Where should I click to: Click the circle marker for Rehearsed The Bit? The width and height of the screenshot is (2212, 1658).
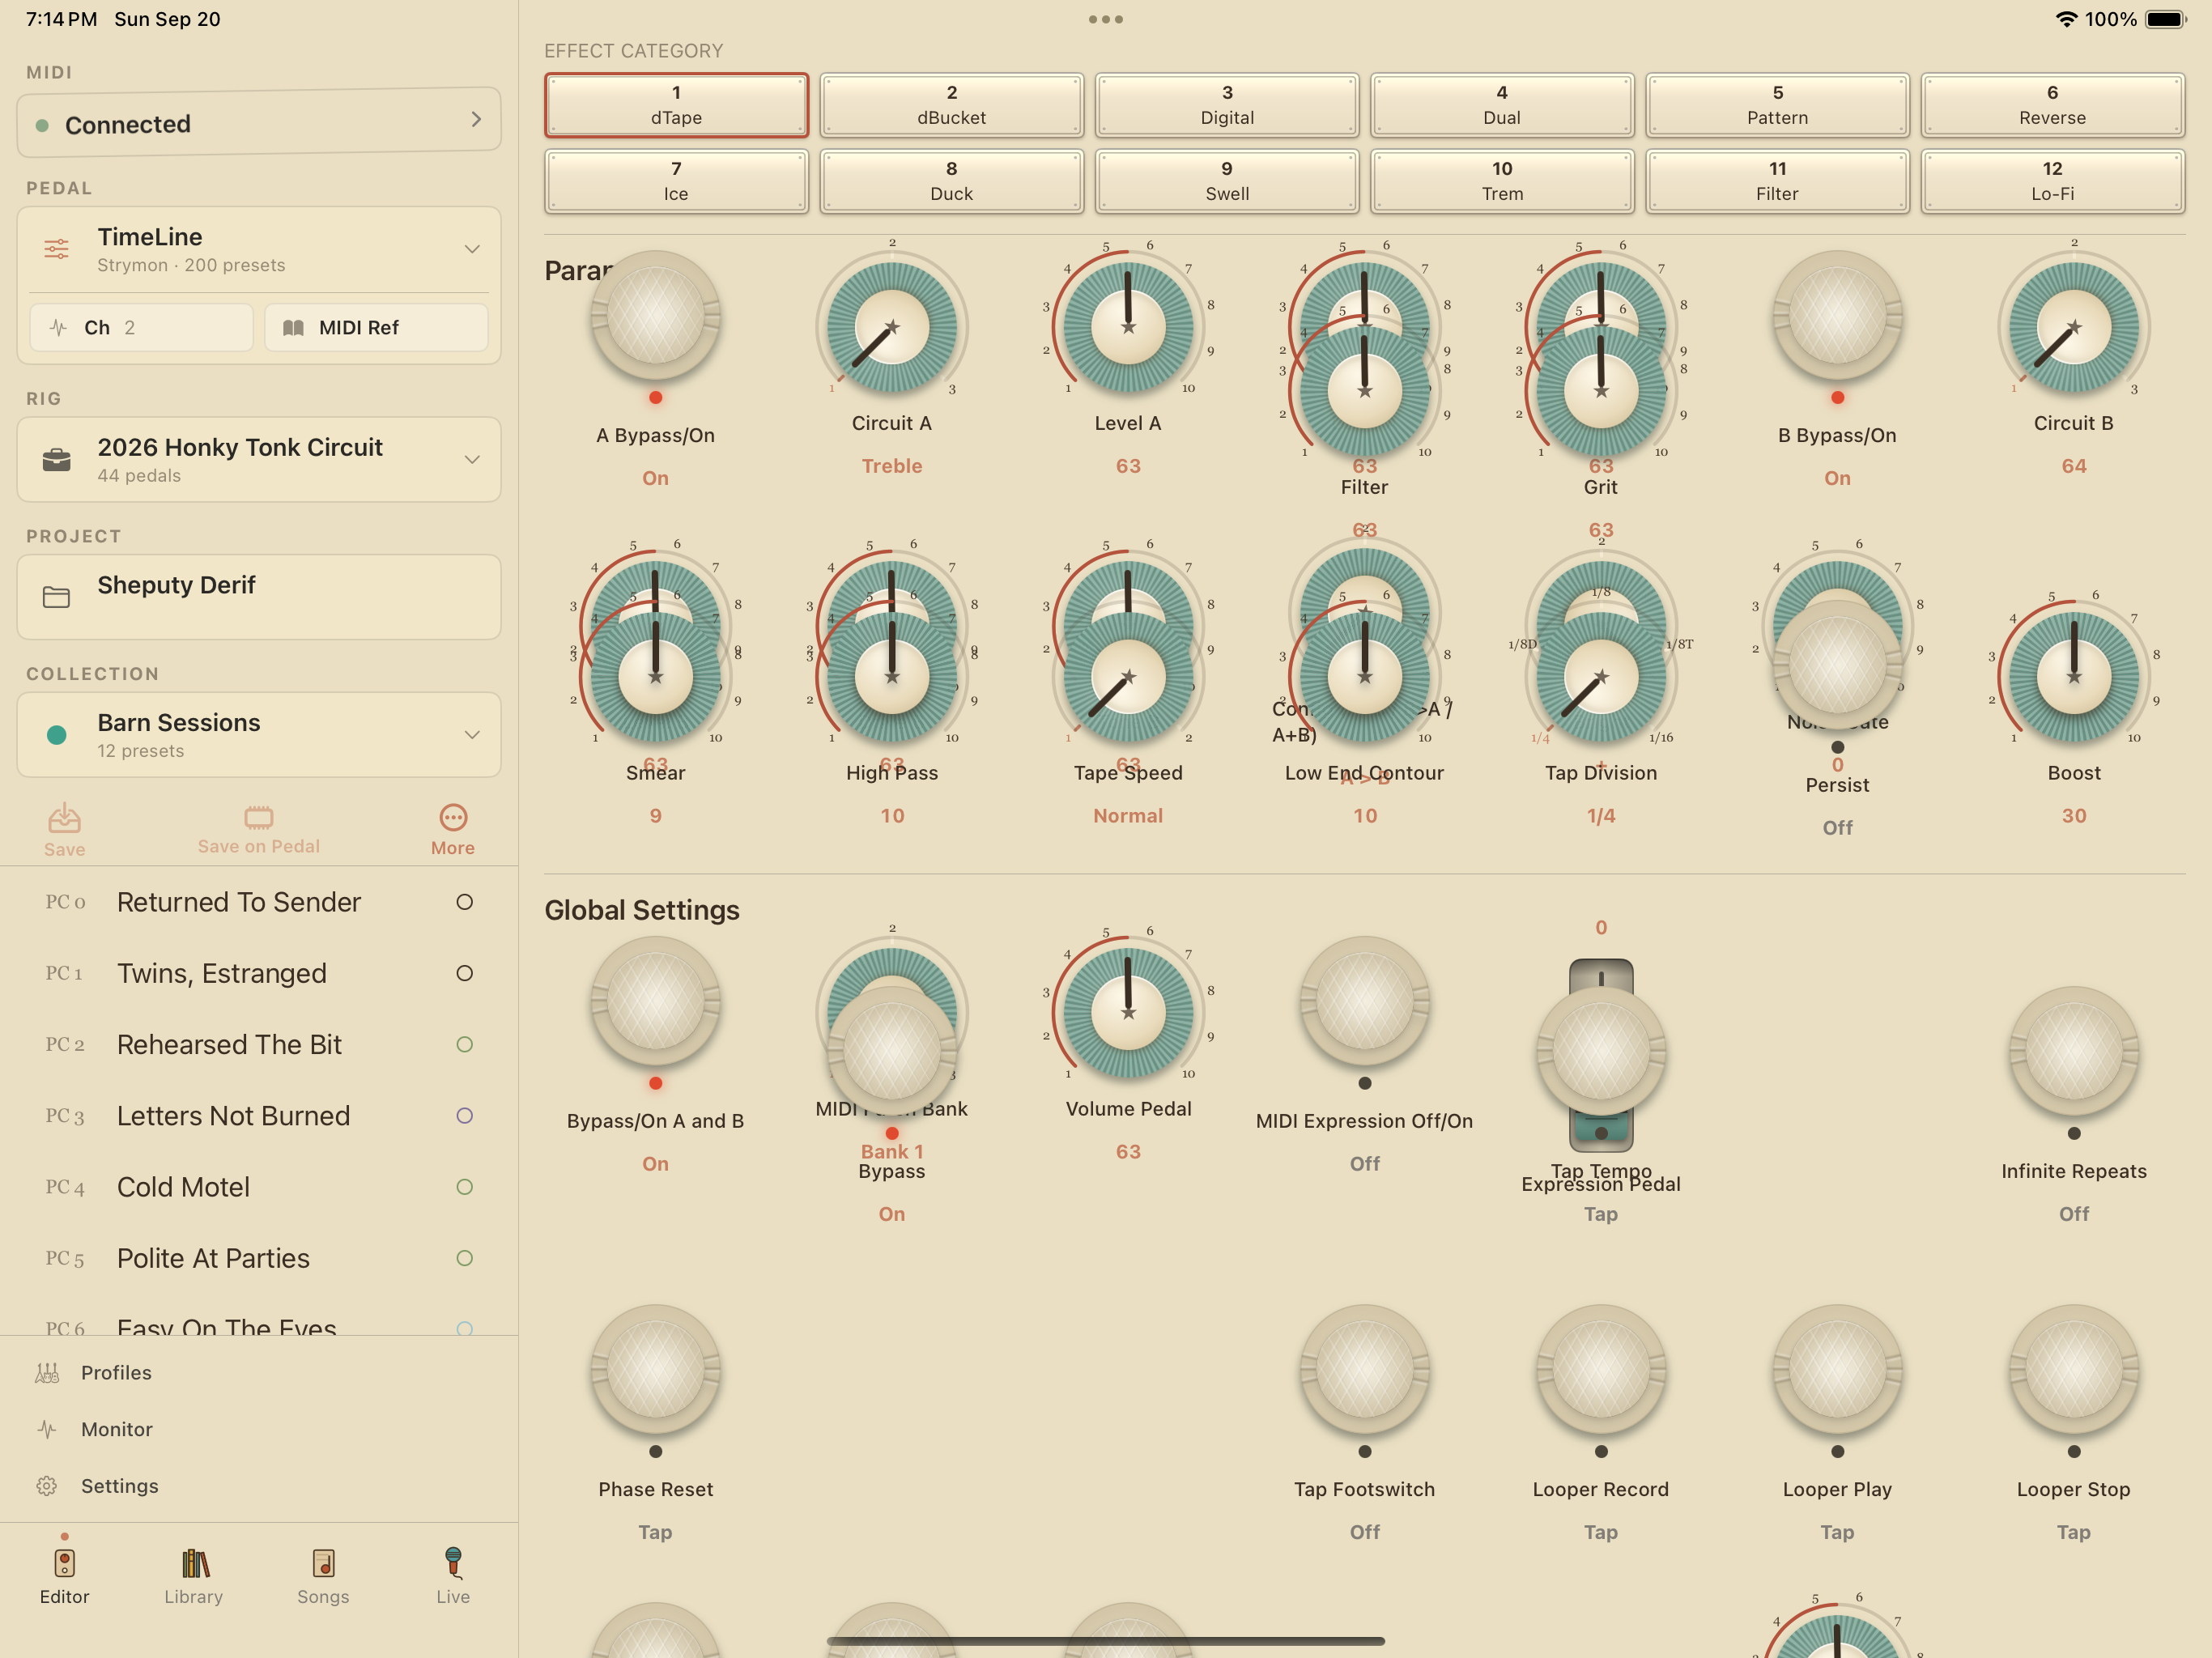point(464,1044)
